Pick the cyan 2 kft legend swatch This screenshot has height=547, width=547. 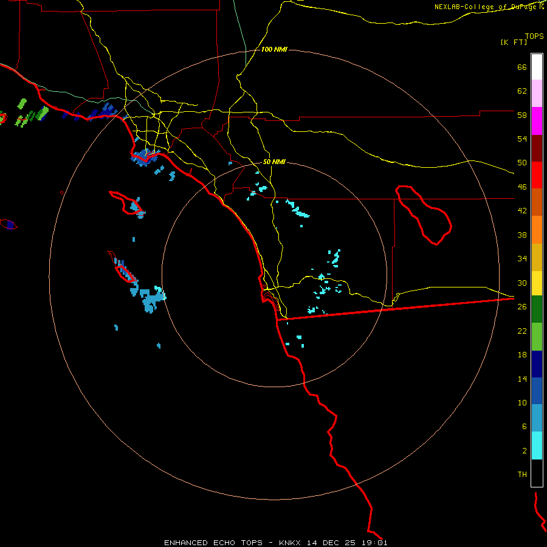point(537,446)
